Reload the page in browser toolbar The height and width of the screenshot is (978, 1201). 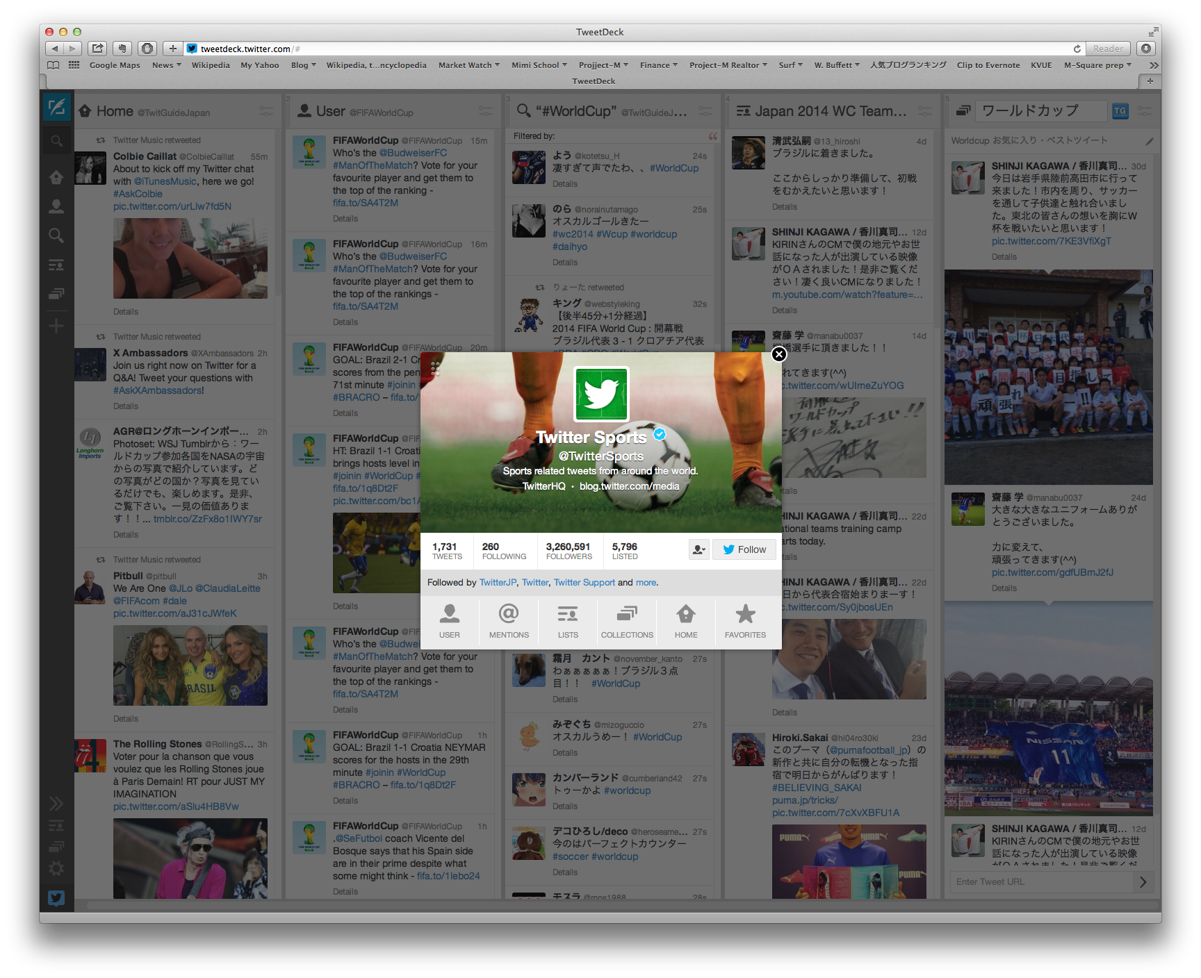[x=1077, y=49]
